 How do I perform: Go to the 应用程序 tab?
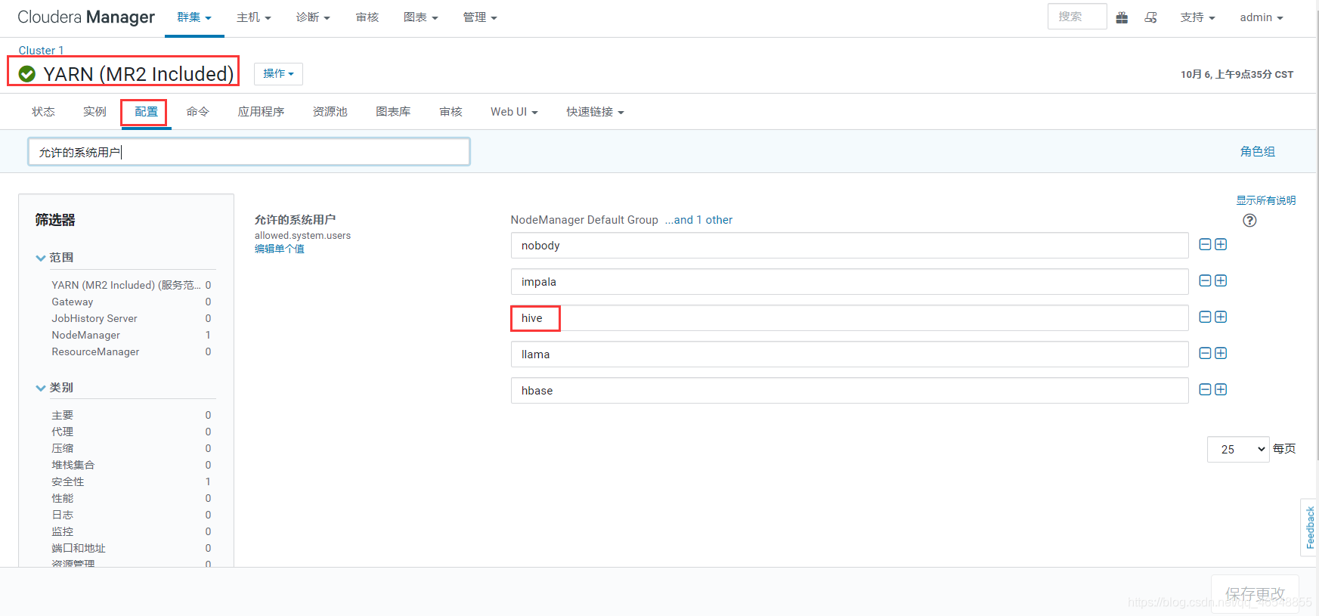pos(261,112)
